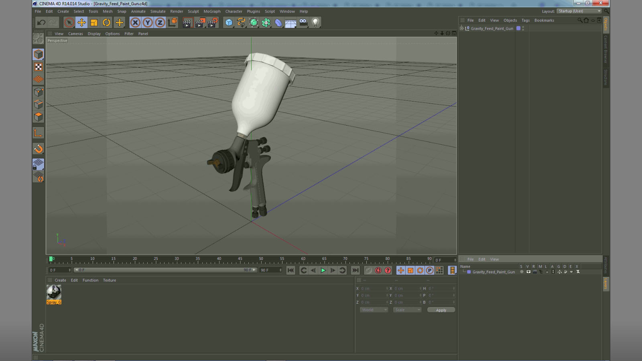
Task: Toggle layer Render clapperboard icon
Action: coord(534,272)
